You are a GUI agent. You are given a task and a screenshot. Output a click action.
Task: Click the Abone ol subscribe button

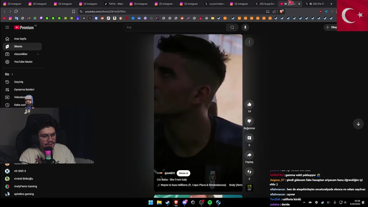(183, 173)
